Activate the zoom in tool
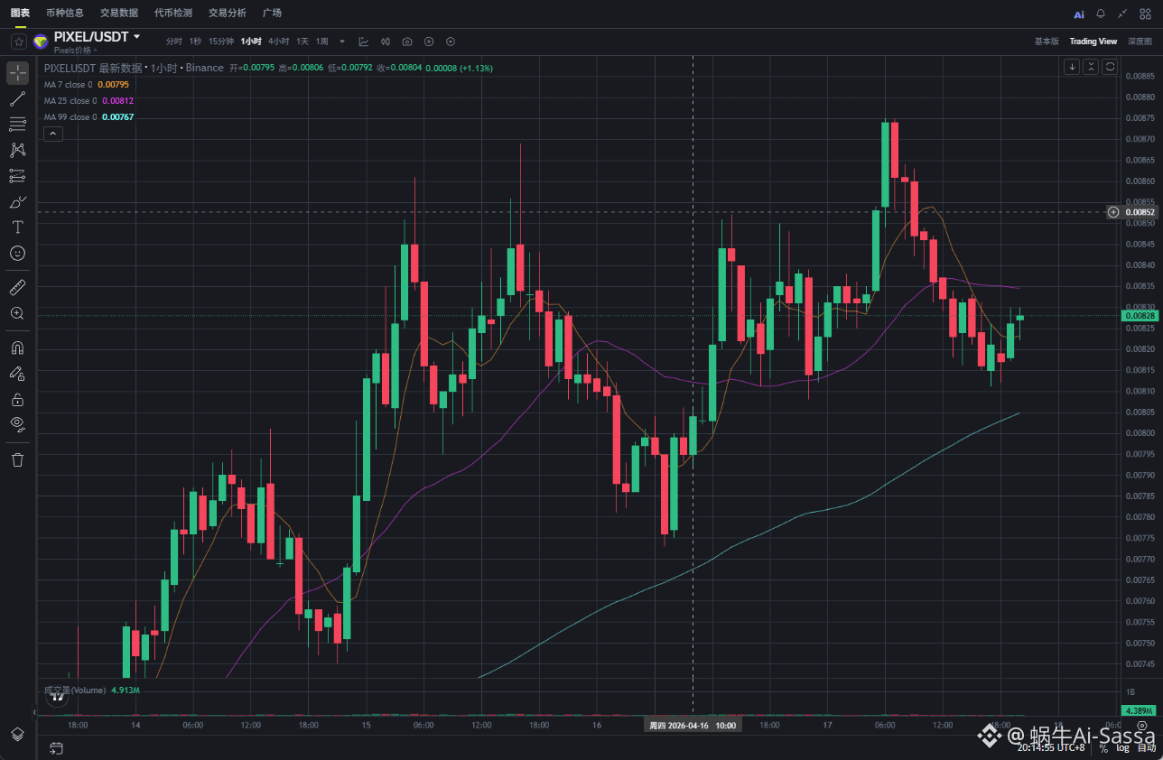1163x760 pixels. (17, 313)
